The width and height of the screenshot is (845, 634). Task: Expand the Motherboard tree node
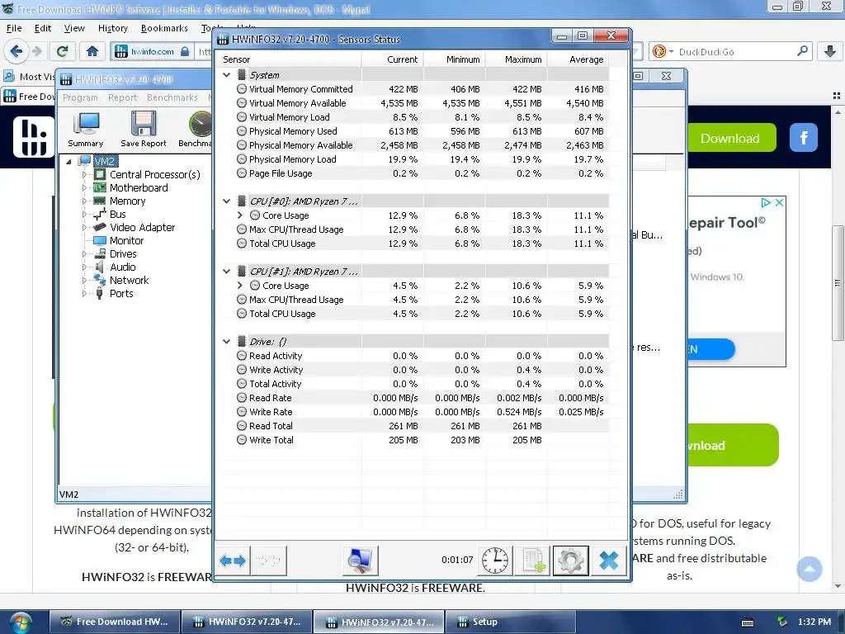[x=84, y=187]
